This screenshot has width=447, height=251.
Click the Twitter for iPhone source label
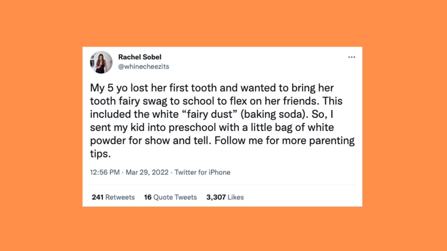(203, 172)
